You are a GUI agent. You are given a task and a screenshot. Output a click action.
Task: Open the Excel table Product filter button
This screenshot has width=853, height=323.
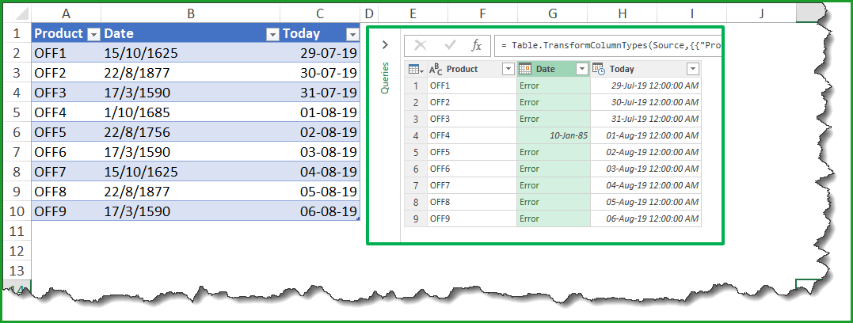[93, 34]
